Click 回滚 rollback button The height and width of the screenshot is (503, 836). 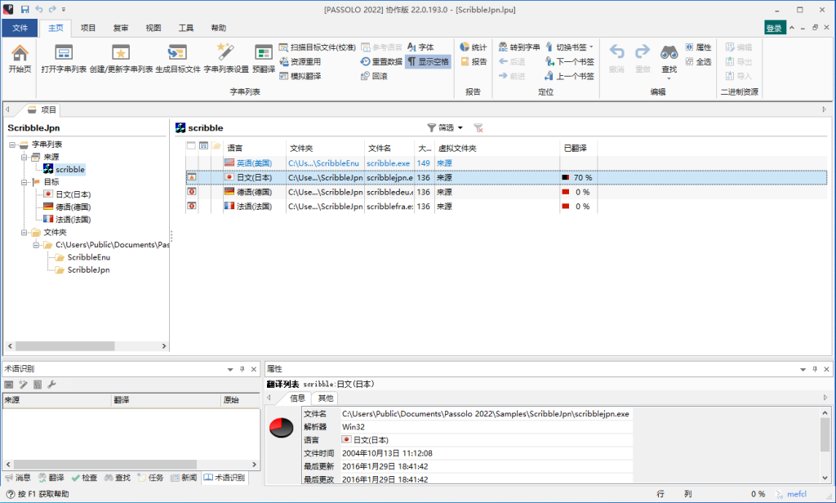point(374,76)
